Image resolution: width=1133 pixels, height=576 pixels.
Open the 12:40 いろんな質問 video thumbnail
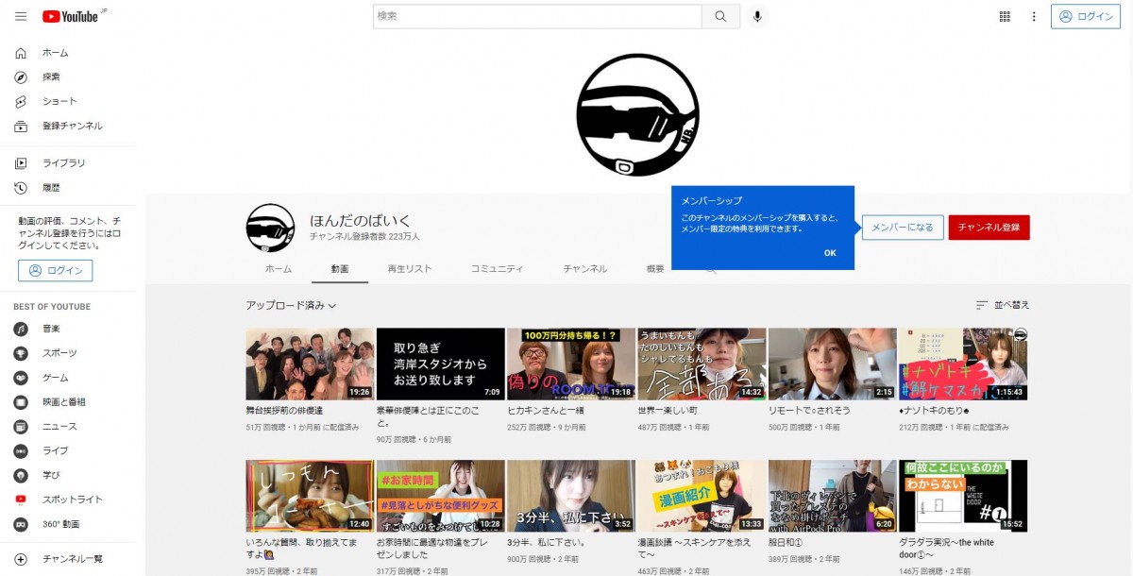pos(310,496)
